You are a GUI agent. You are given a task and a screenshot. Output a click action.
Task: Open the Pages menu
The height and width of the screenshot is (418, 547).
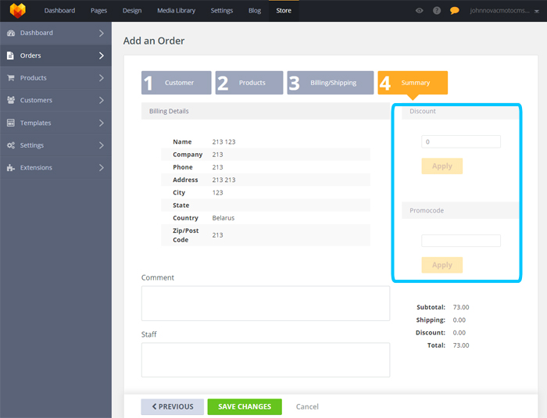[x=98, y=10]
